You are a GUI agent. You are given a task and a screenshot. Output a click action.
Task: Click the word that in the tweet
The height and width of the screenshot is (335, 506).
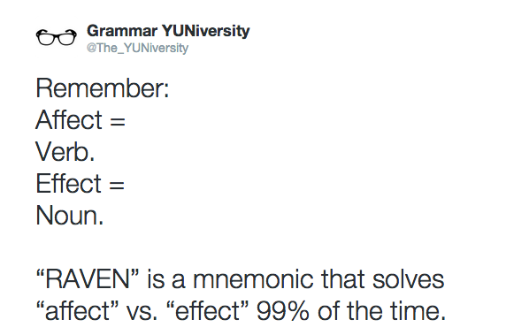(342, 279)
